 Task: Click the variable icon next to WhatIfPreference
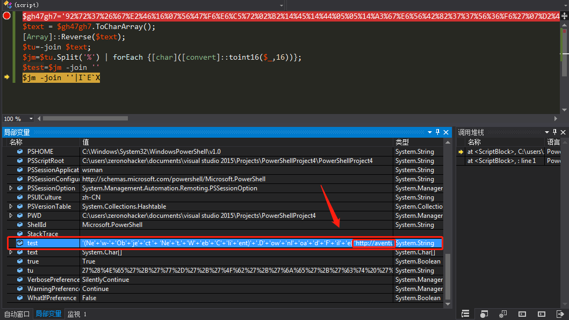coord(20,298)
